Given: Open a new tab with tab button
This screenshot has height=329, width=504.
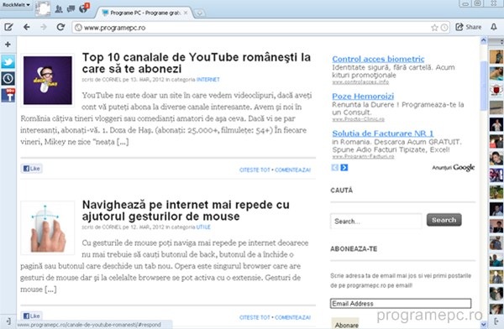Looking at the screenshot, I should pyautogui.click(x=199, y=13).
